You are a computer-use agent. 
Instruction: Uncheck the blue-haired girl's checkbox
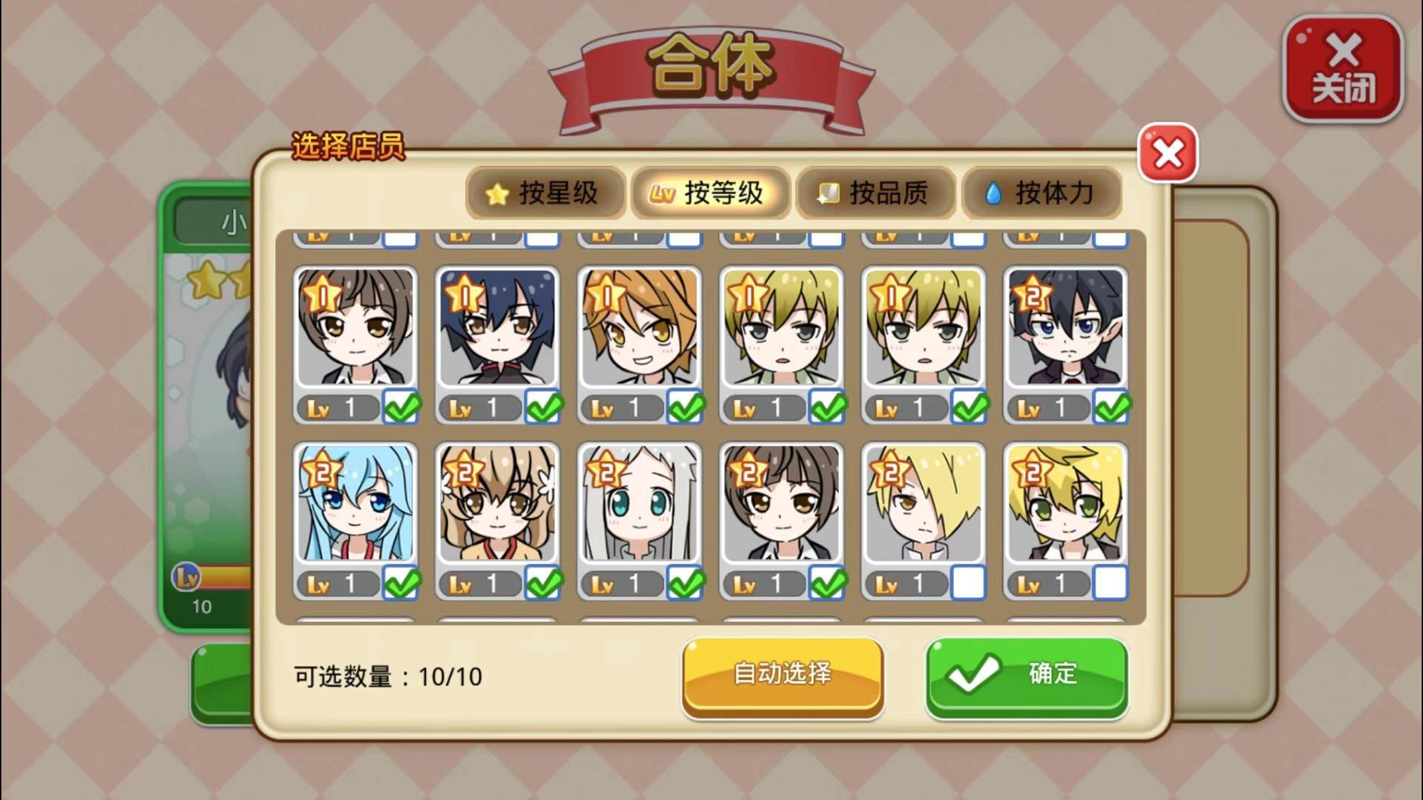(x=401, y=583)
